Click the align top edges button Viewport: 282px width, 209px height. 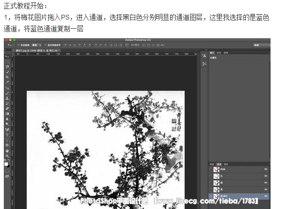[65, 45]
